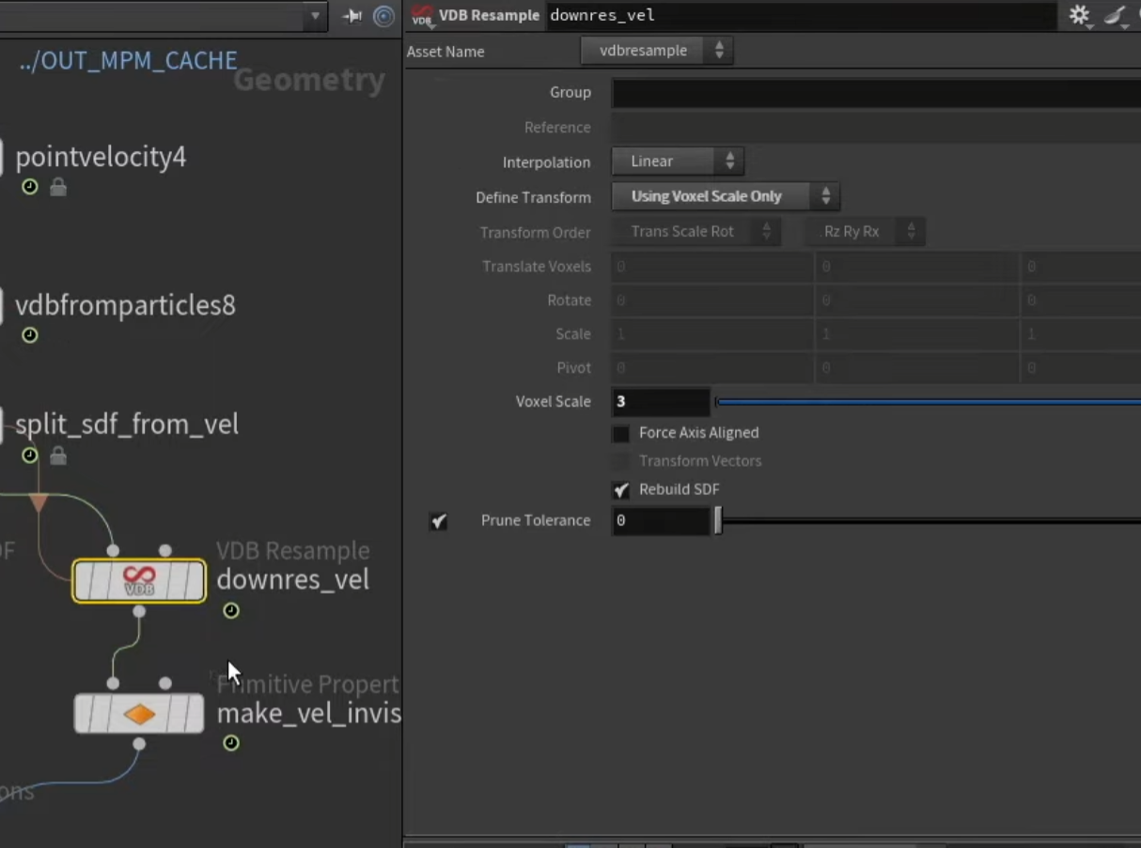Click the lock badge under pointvelocity4
This screenshot has height=848, width=1141.
58,188
